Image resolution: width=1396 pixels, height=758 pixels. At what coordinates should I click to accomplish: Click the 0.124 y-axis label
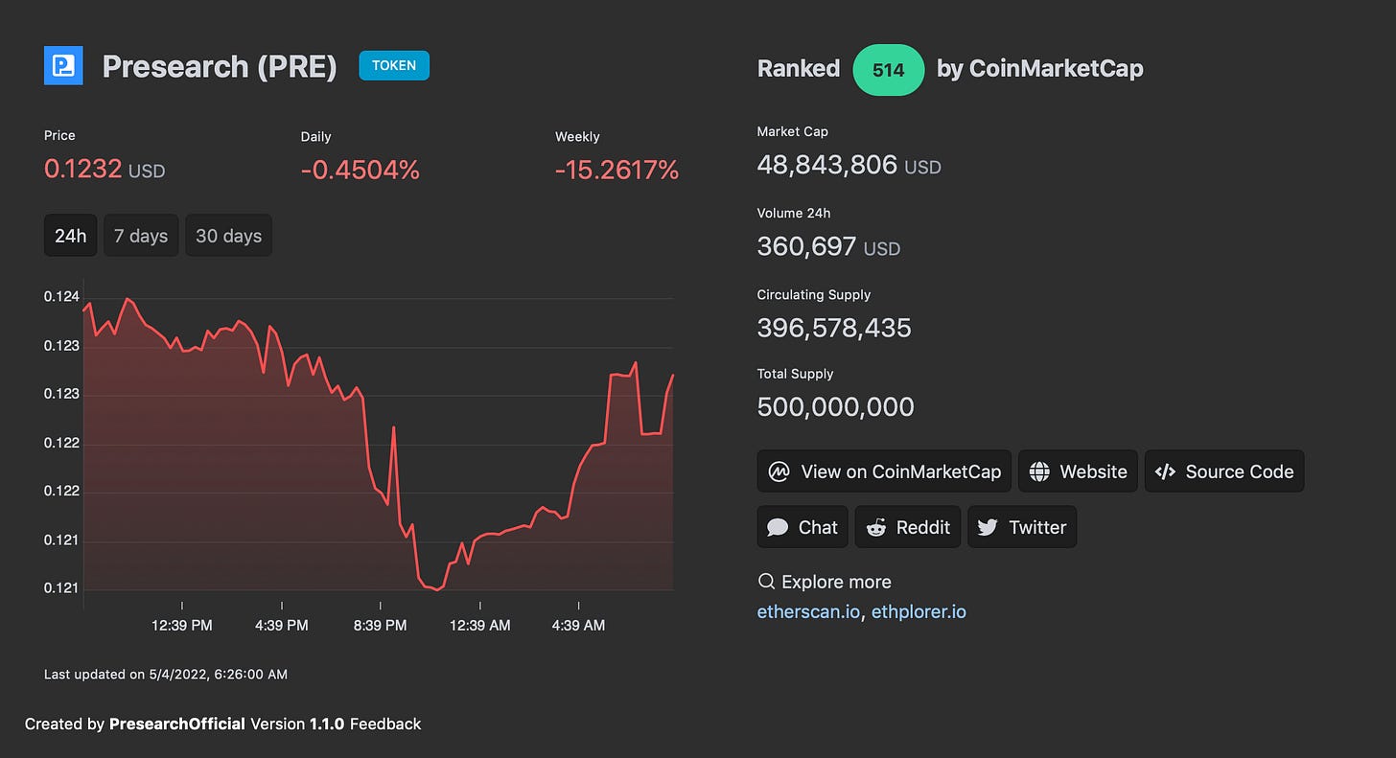point(61,297)
